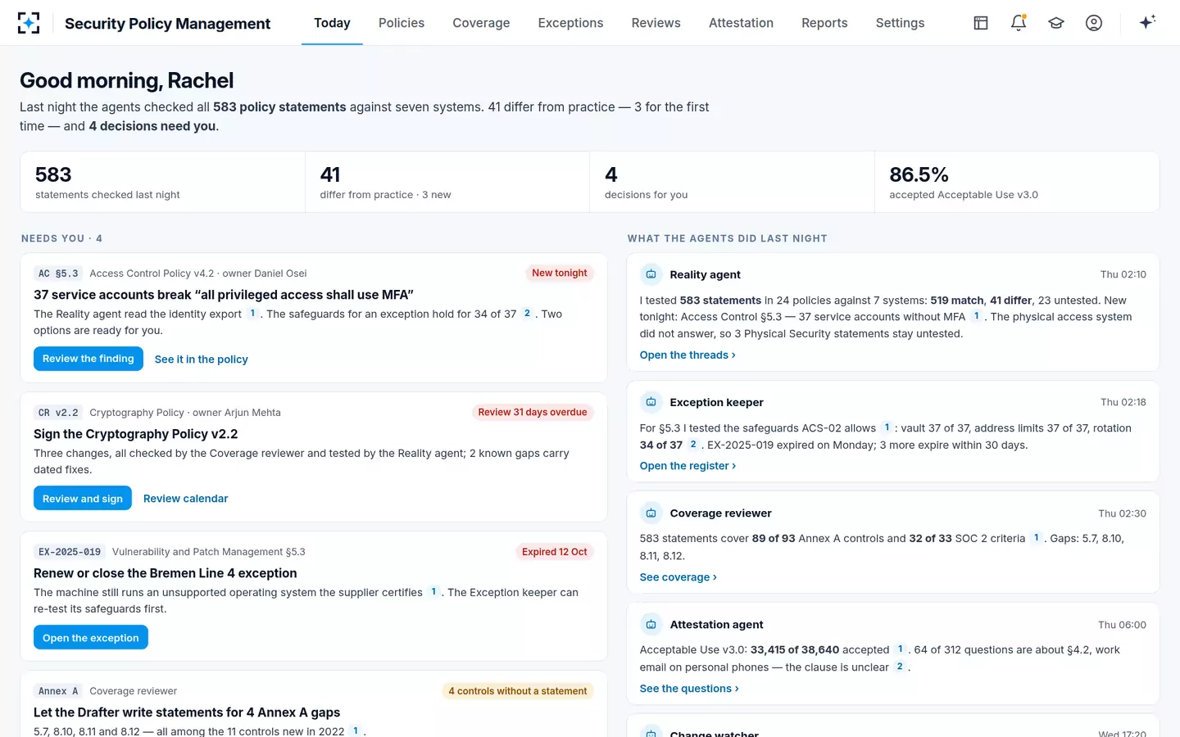Open citation 1 after 'SOC 2 criteria'
The width and height of the screenshot is (1180, 737).
pyautogui.click(x=1036, y=538)
